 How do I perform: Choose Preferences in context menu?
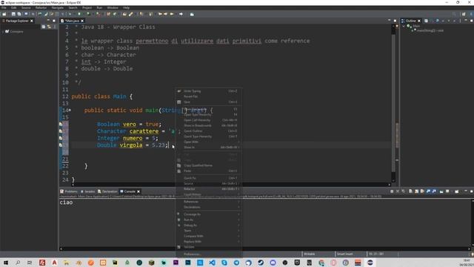[208, 254]
